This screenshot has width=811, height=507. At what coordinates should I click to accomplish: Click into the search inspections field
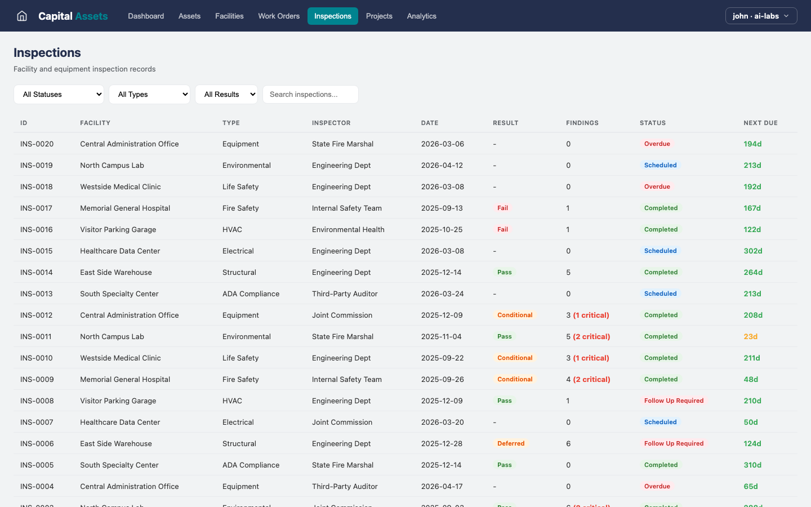310,94
